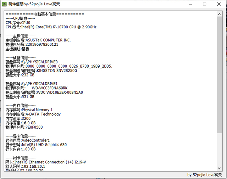Click the Physical Memory 1 line
This screenshot has height=179, width=227.
pyautogui.click(x=29, y=110)
